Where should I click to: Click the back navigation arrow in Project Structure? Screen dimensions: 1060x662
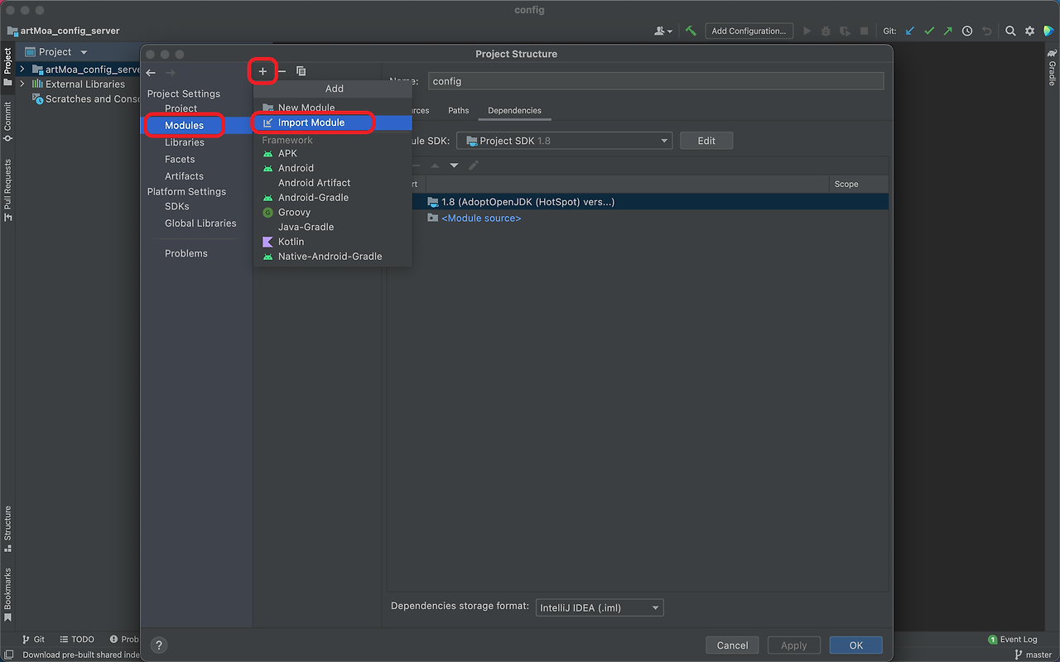(151, 73)
